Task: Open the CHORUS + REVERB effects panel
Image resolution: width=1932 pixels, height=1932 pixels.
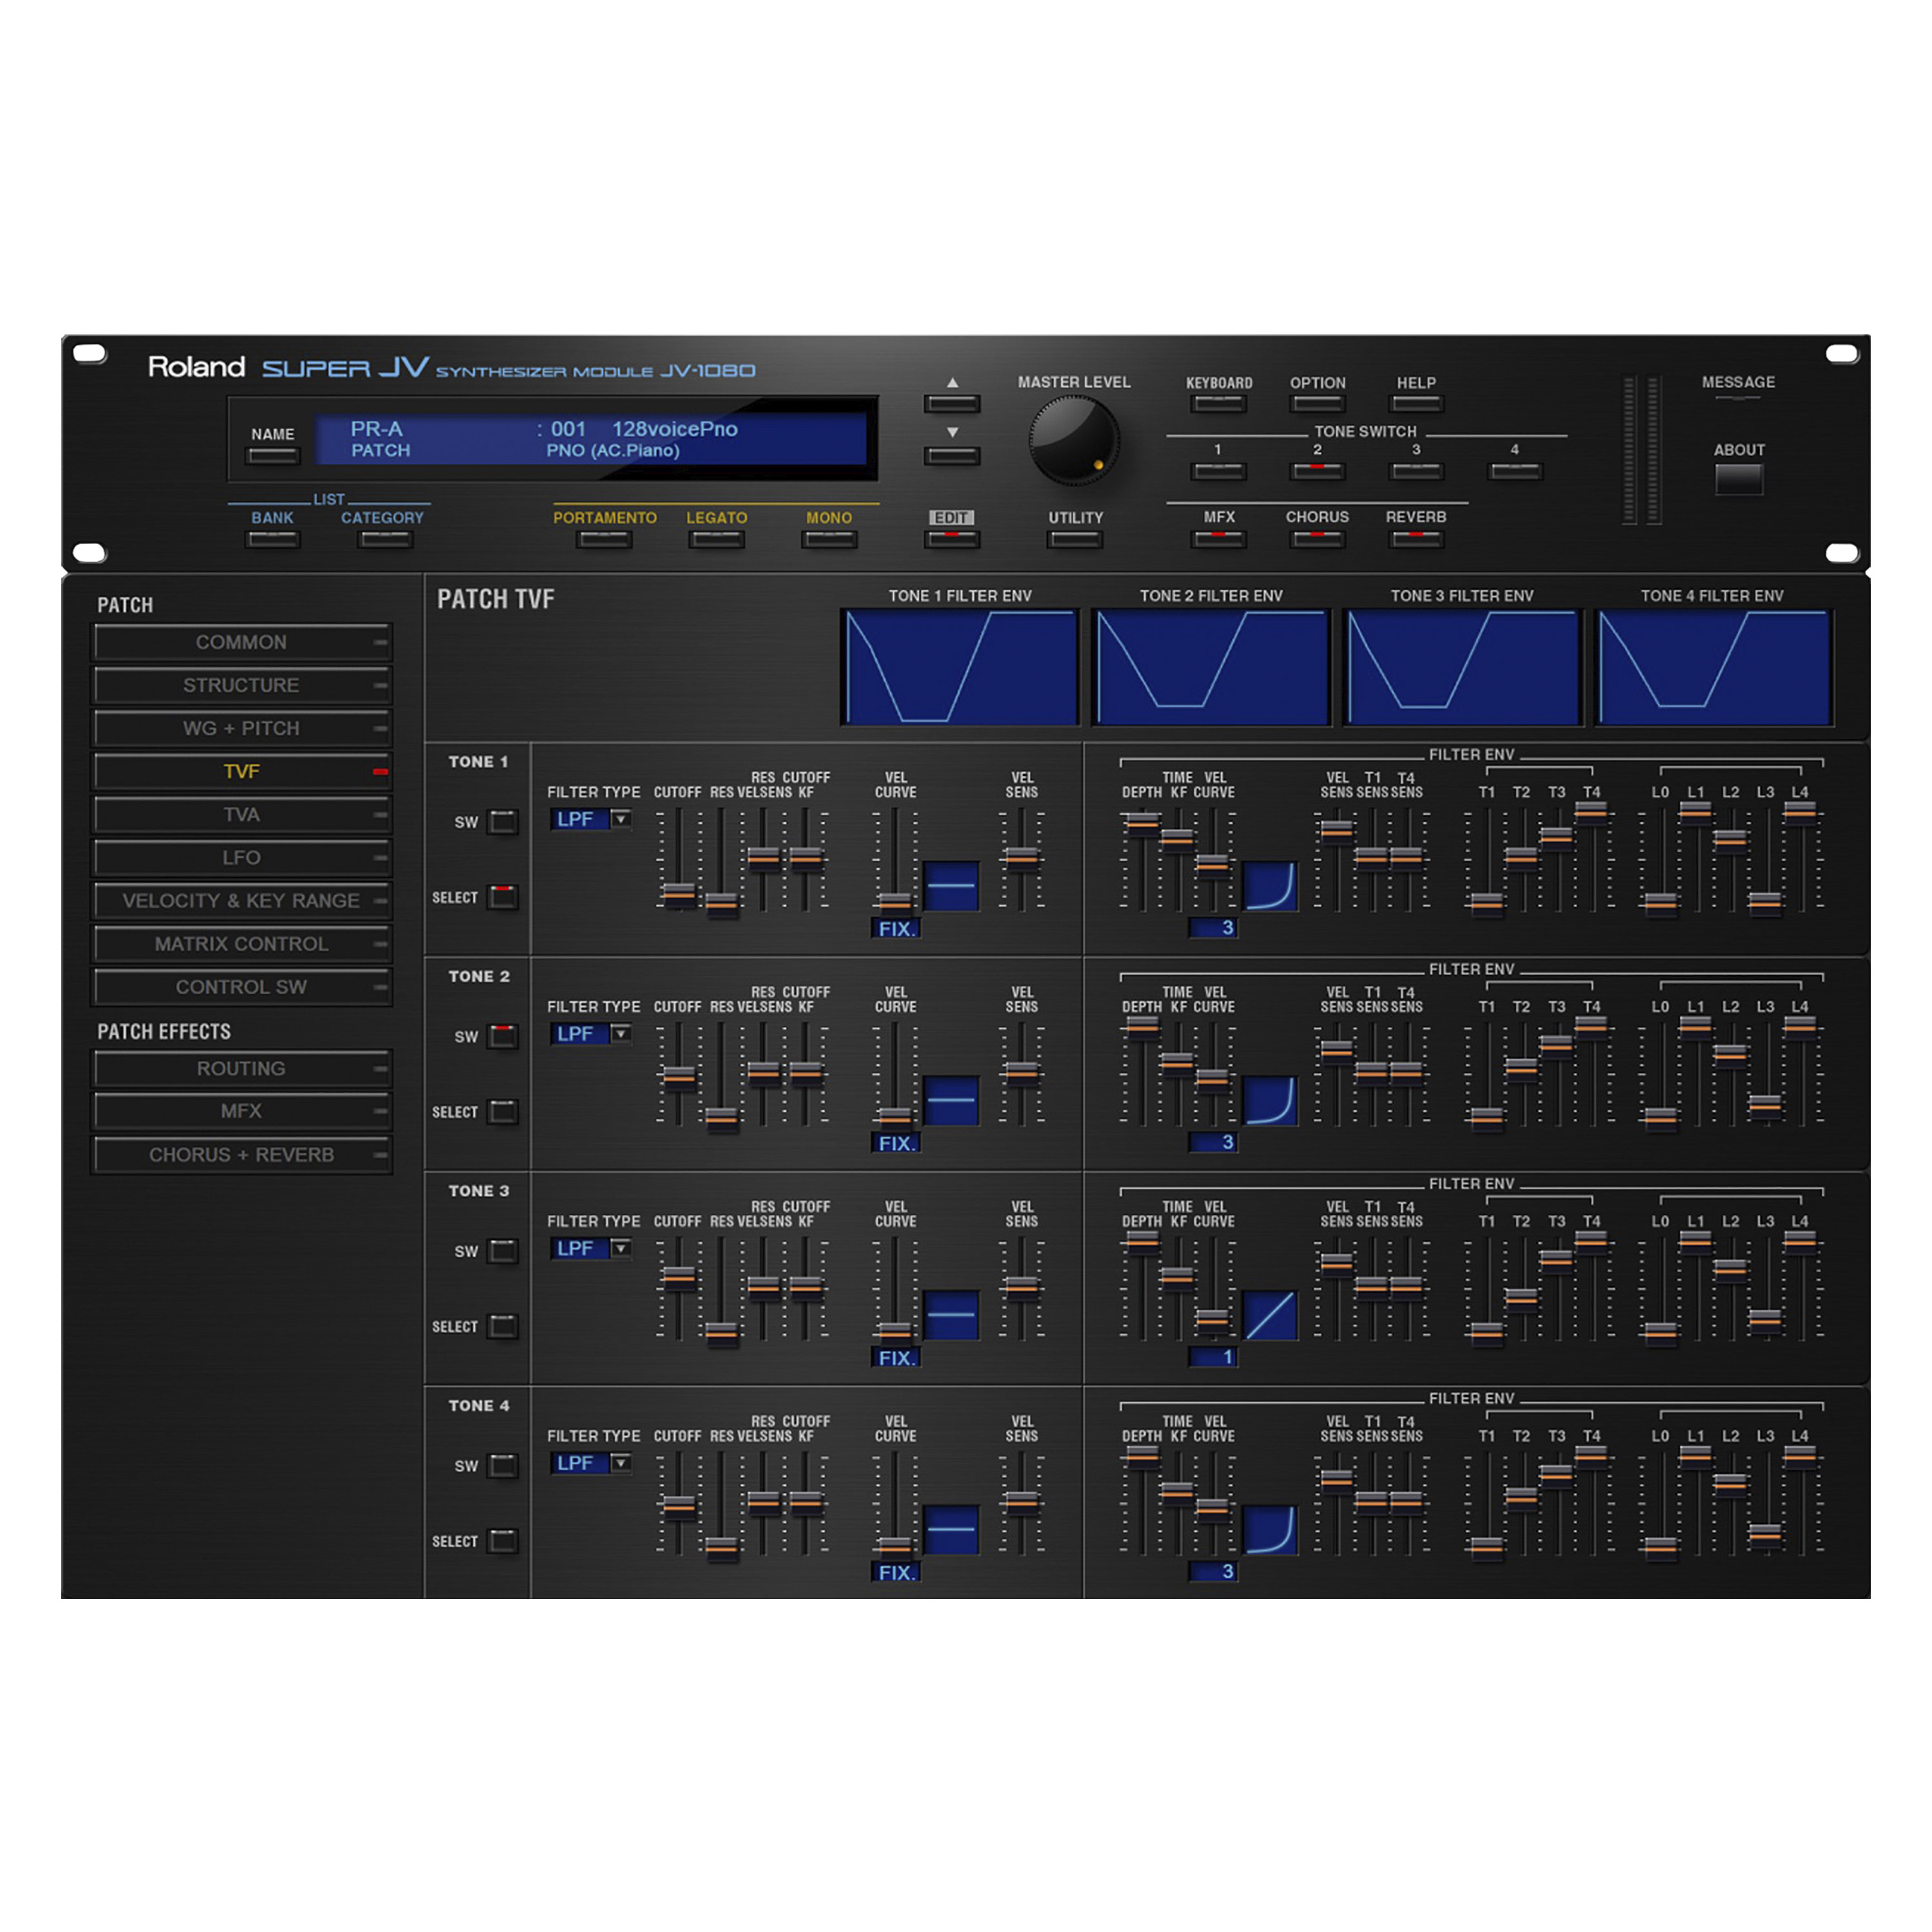Action: tap(241, 1155)
